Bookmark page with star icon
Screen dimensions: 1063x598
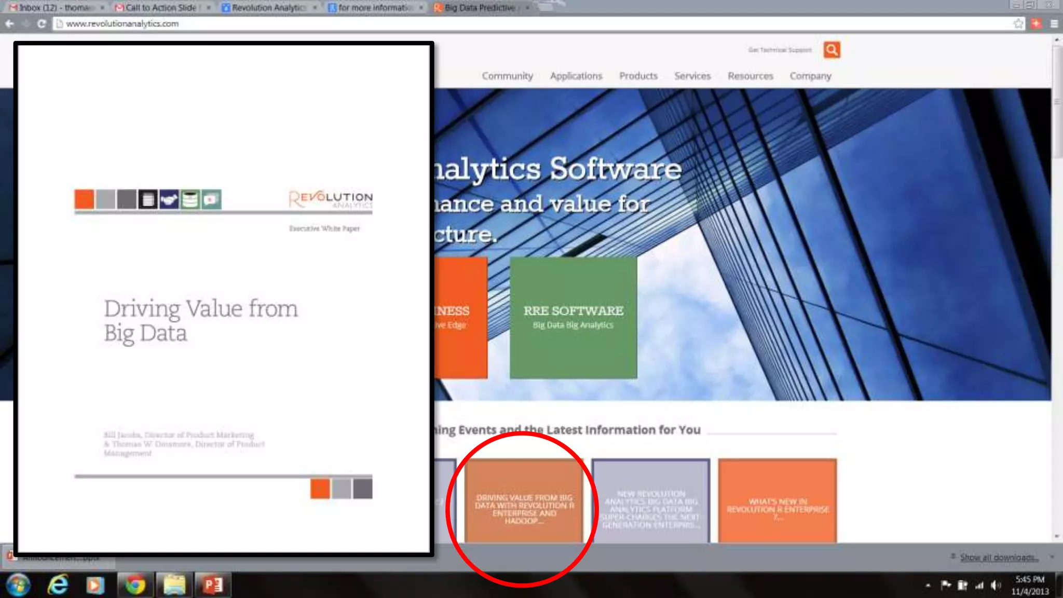pos(1018,24)
